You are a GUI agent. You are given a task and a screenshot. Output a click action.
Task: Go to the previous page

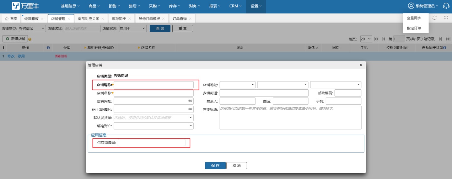384,39
